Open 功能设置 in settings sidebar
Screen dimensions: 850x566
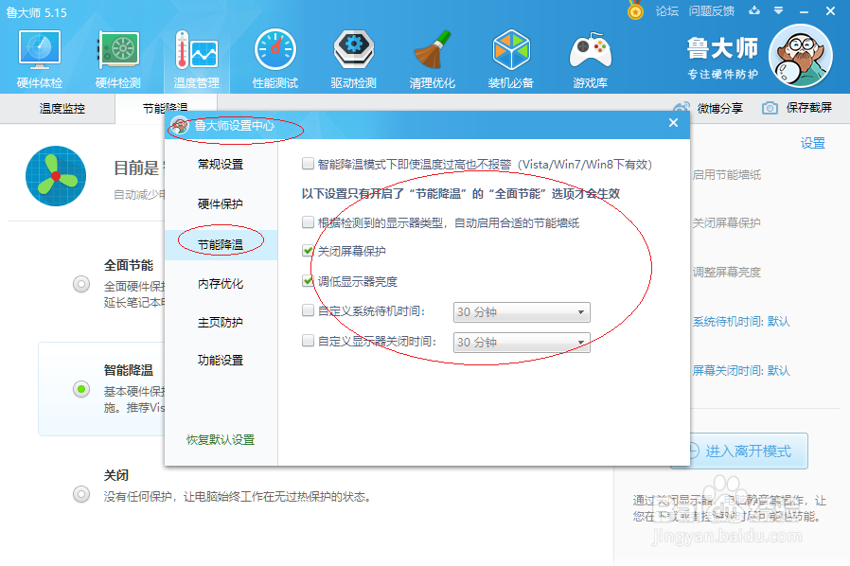(x=221, y=360)
